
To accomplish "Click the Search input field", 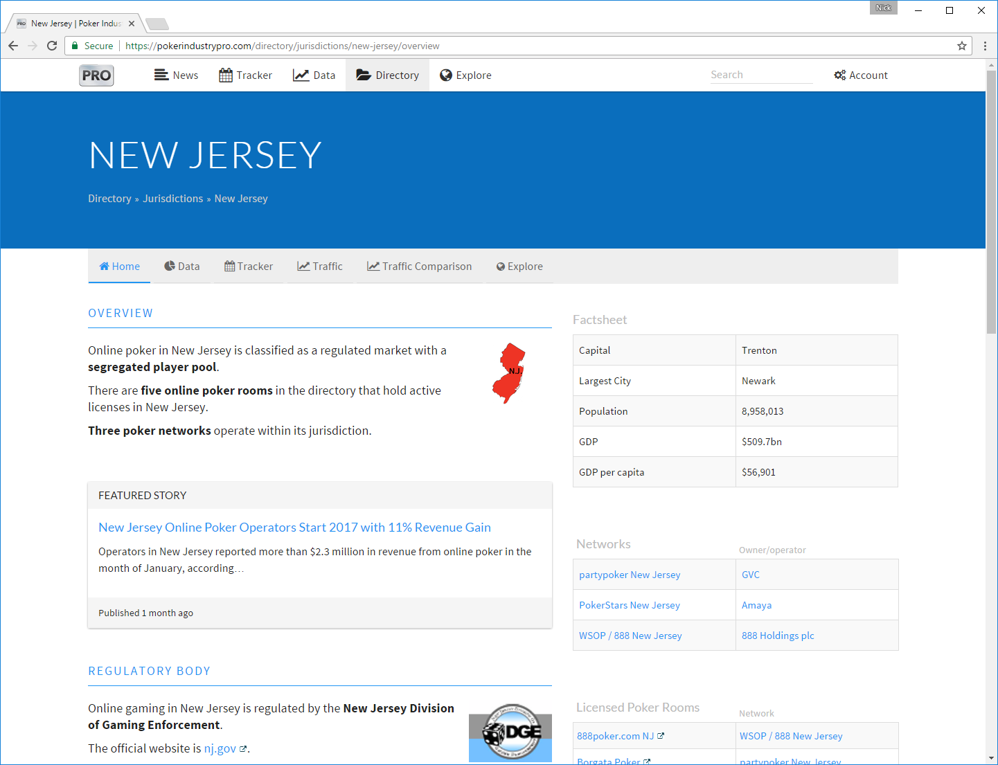I will coord(761,75).
